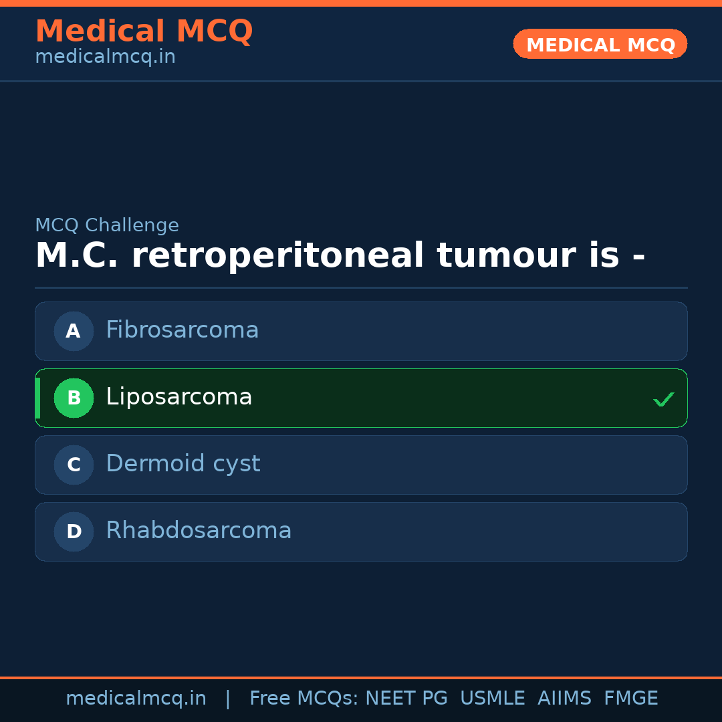Viewport: 722px width, 722px height.
Task: Click the circular A option badge
Action: [x=74, y=331]
